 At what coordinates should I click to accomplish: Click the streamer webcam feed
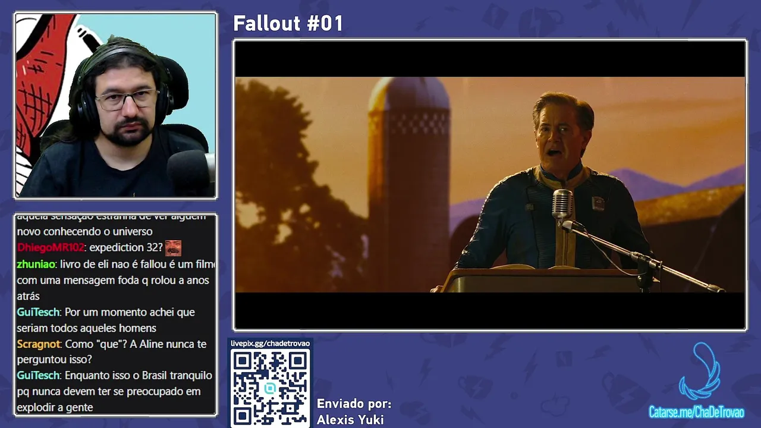tap(116, 106)
